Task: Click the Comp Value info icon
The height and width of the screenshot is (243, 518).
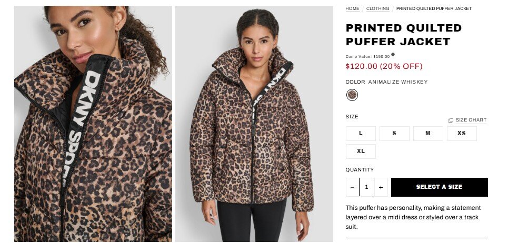Action: (393, 55)
